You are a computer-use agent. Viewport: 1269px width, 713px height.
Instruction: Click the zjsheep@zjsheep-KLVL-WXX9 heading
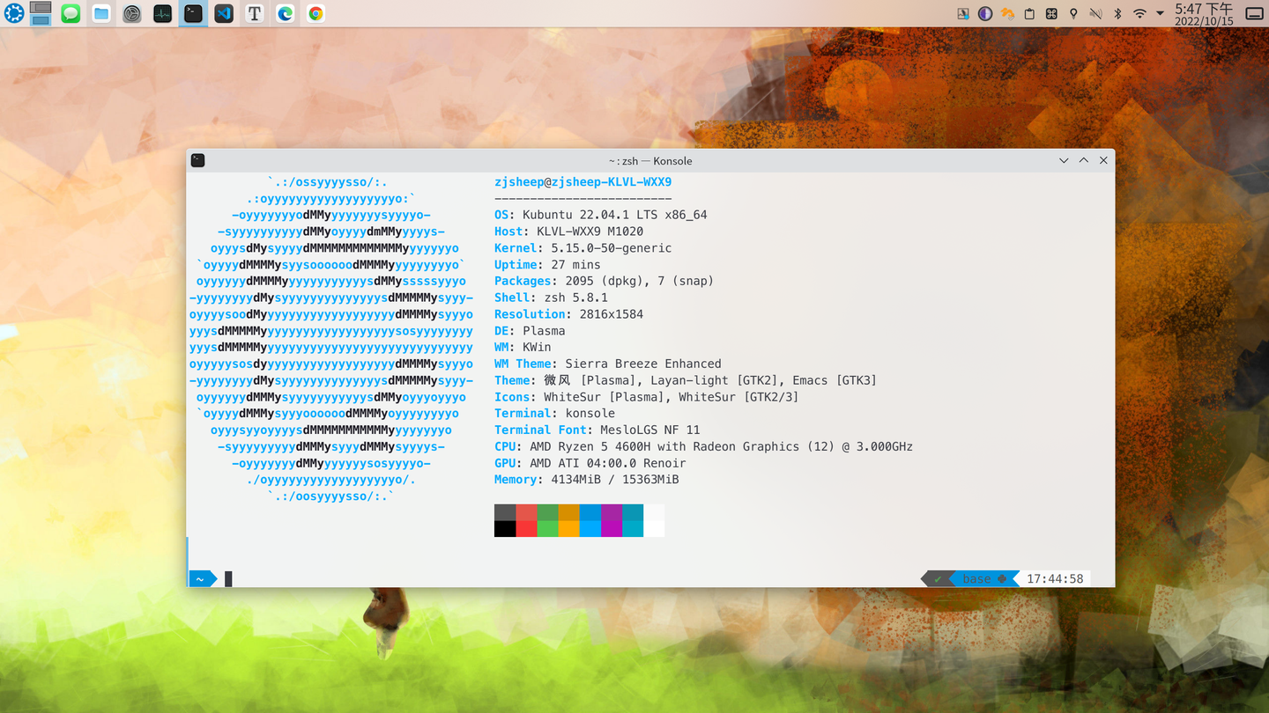point(583,182)
